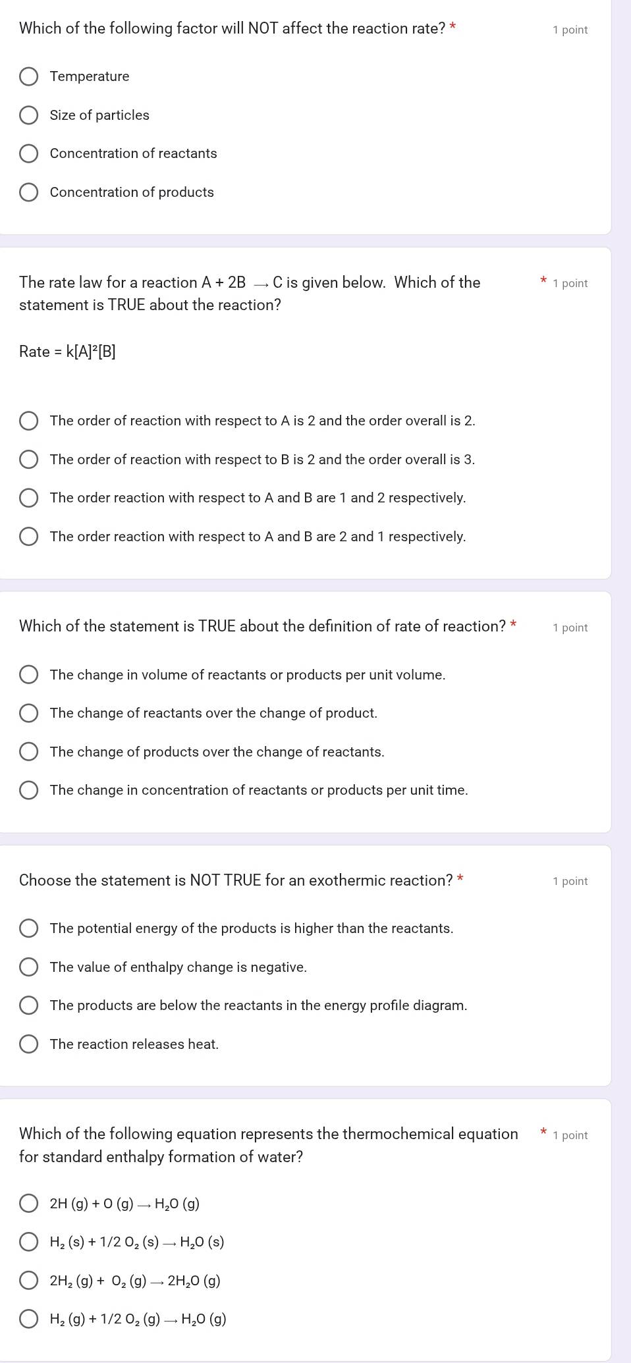Select change in volume per unit volume option

29,674
